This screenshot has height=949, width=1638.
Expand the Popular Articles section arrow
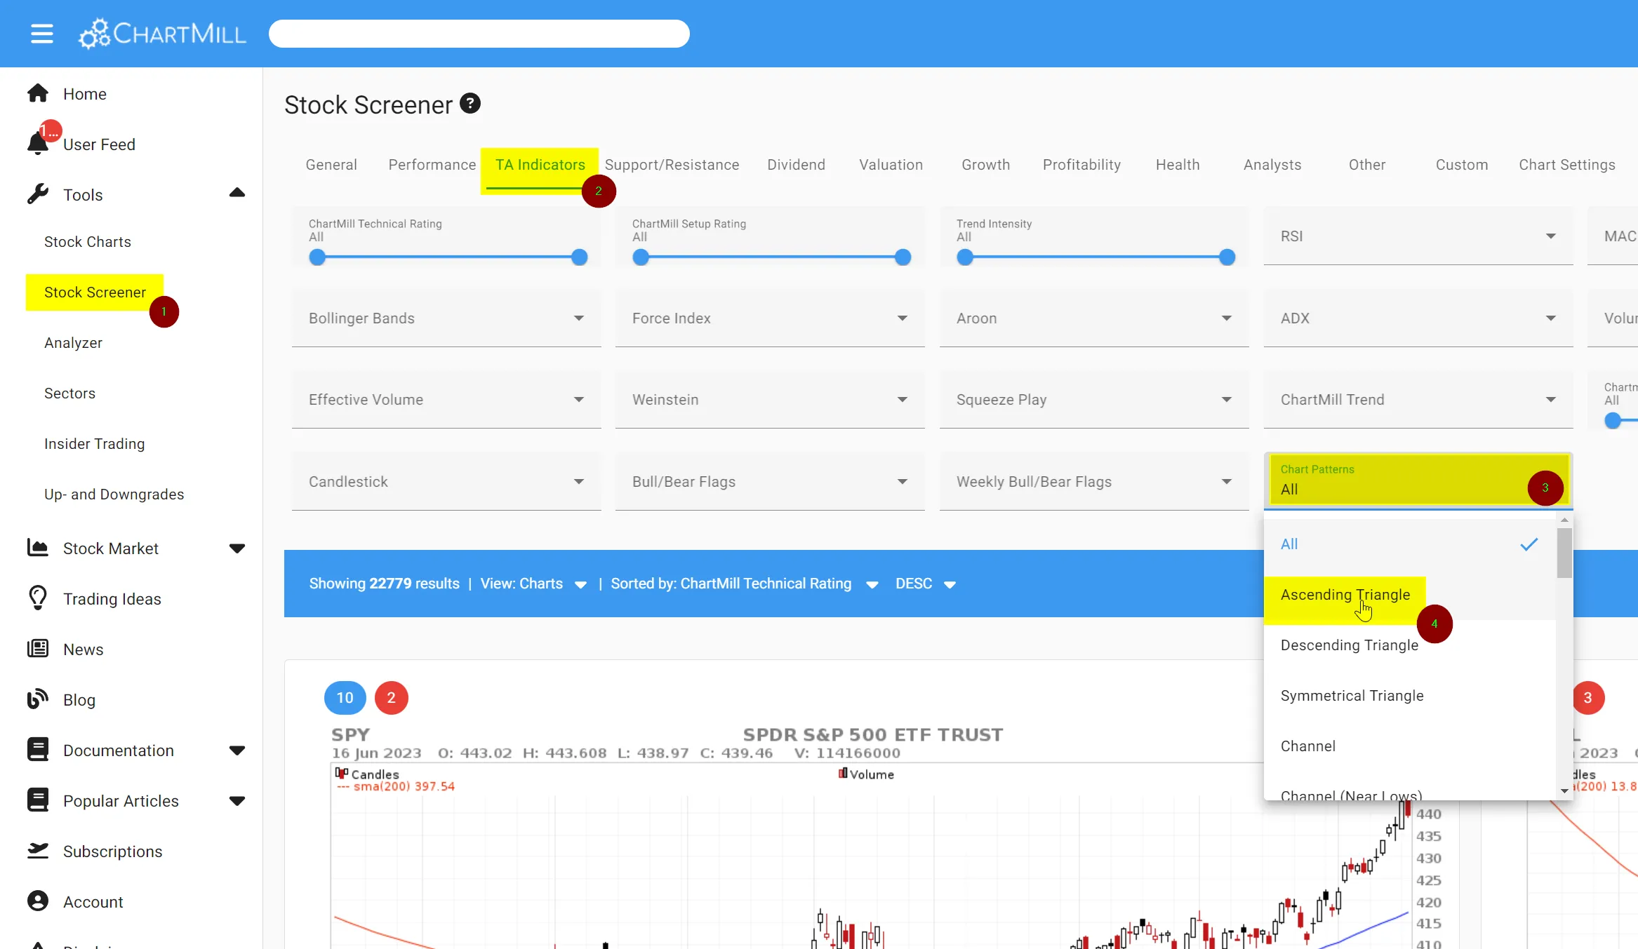click(237, 801)
